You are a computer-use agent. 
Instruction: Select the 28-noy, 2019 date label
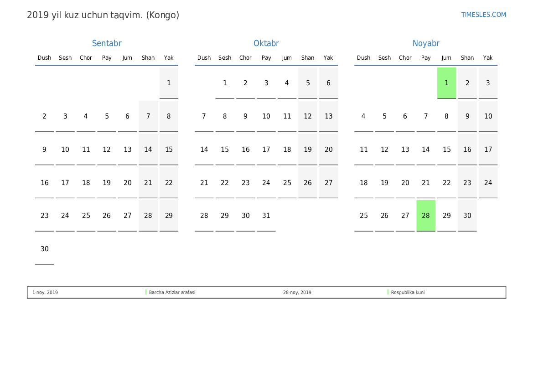(x=297, y=292)
